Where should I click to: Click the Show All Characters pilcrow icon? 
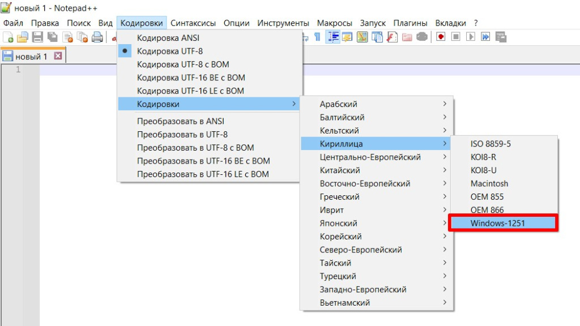317,37
